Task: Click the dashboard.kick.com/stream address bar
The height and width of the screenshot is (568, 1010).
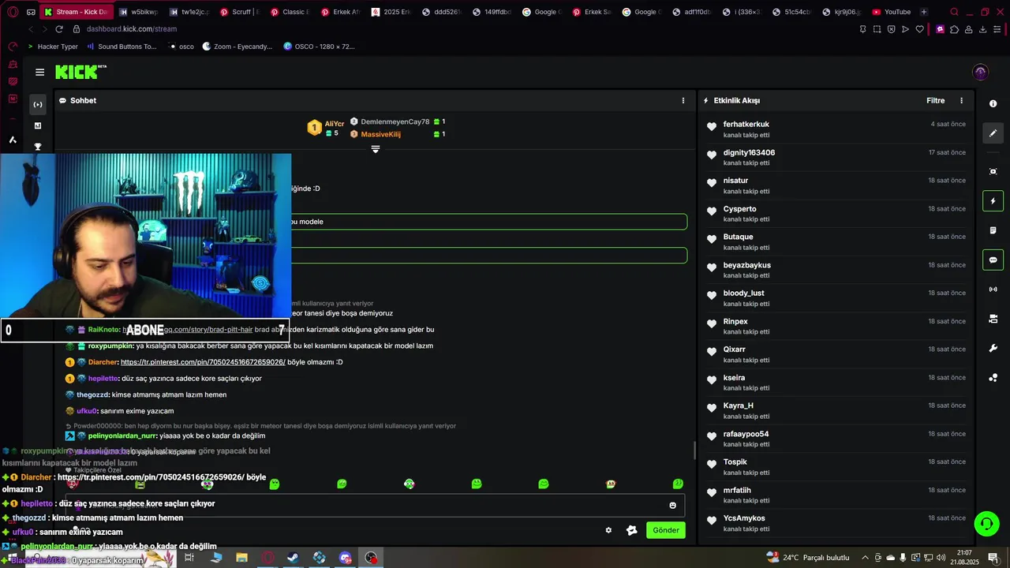Action: [x=131, y=29]
